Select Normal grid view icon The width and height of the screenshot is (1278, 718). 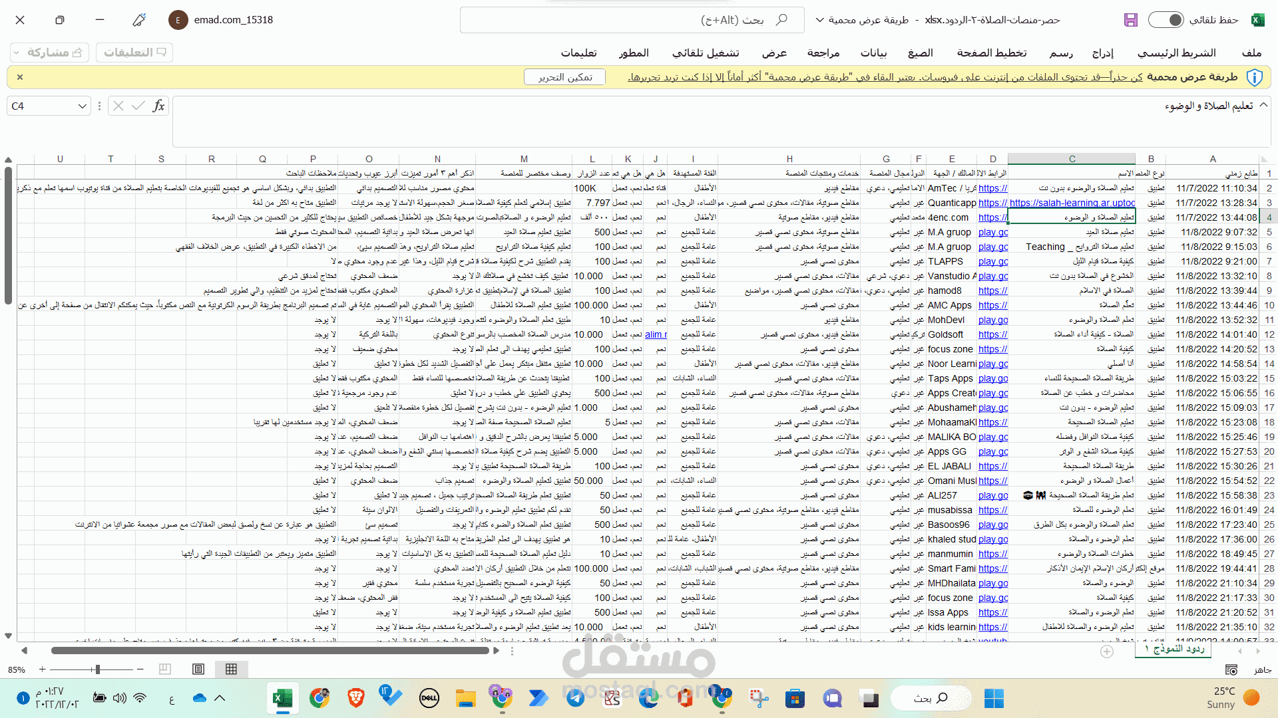[x=231, y=669]
